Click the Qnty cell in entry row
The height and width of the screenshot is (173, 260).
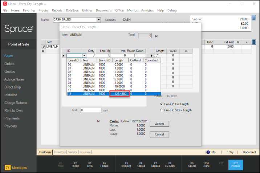[x=91, y=55]
